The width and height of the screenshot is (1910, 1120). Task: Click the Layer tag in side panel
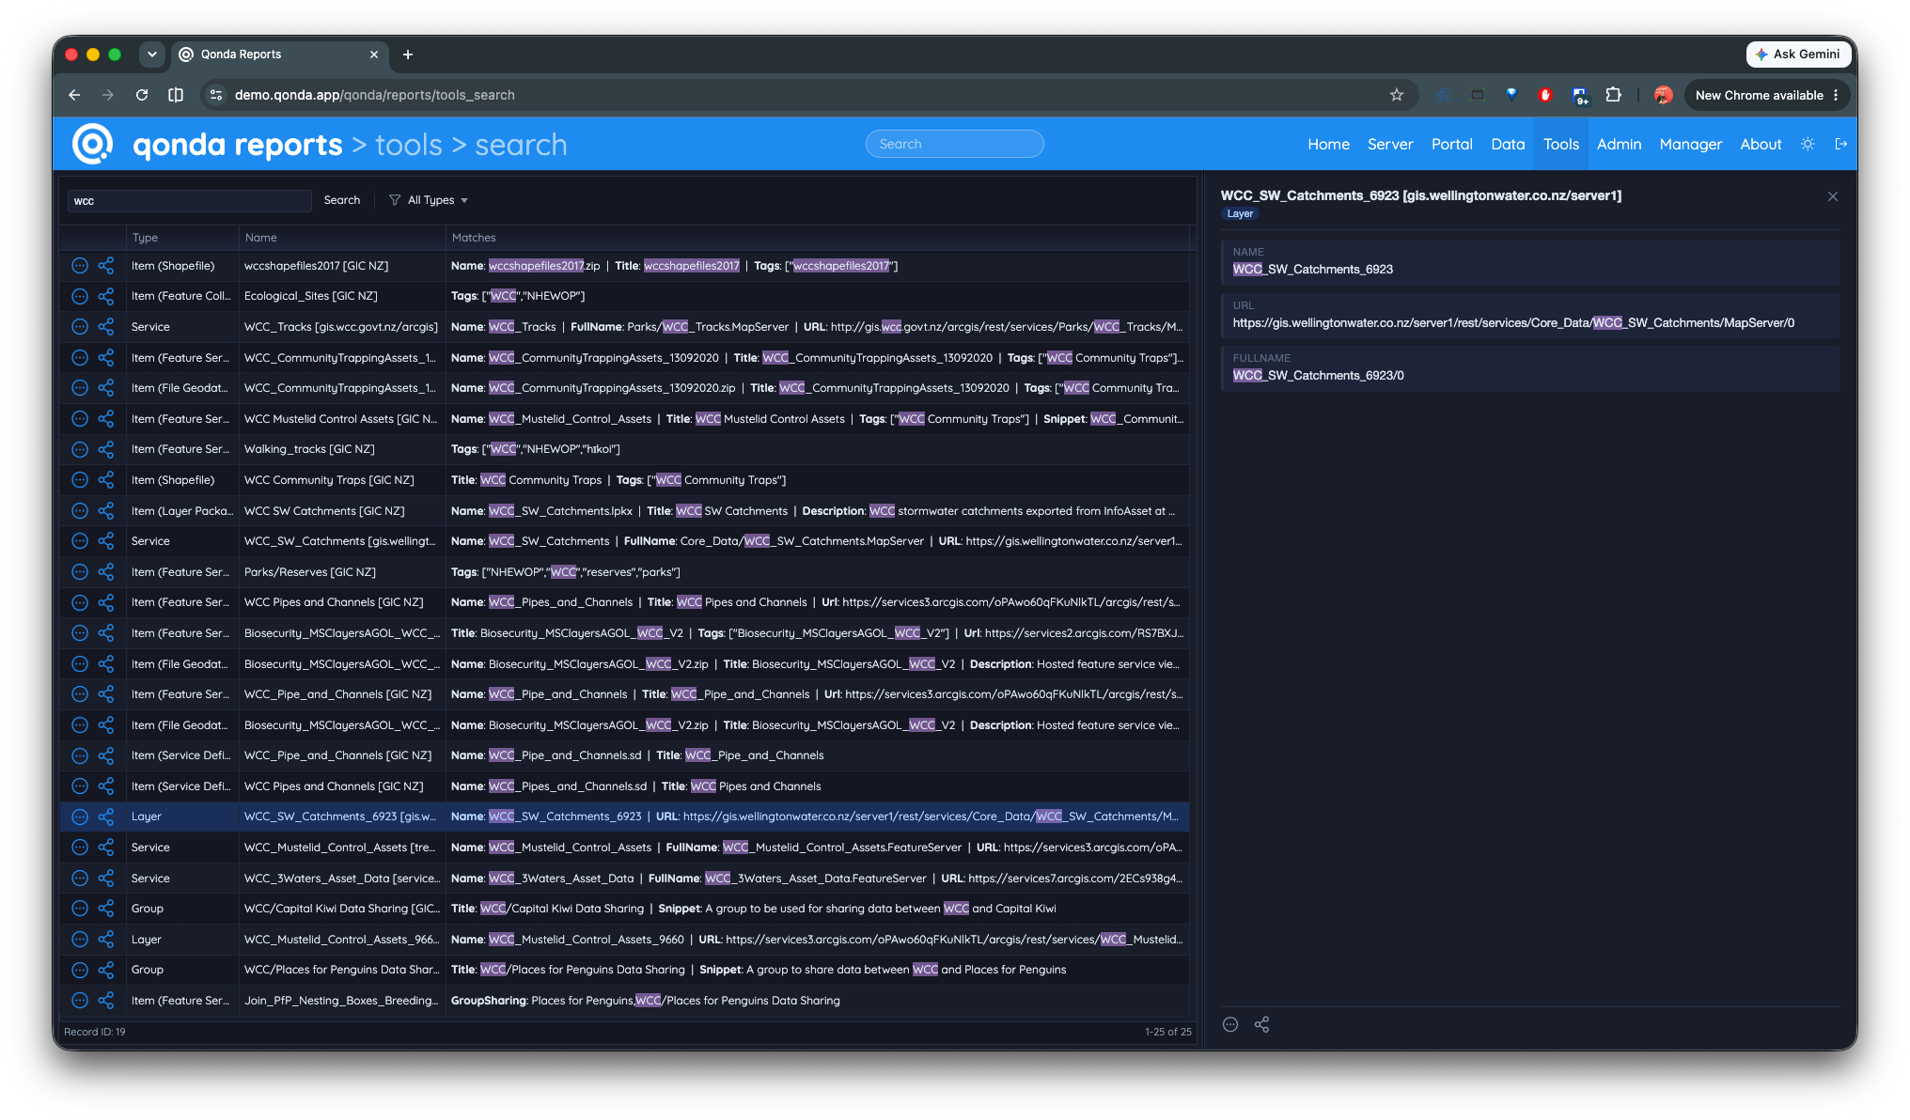1240,214
